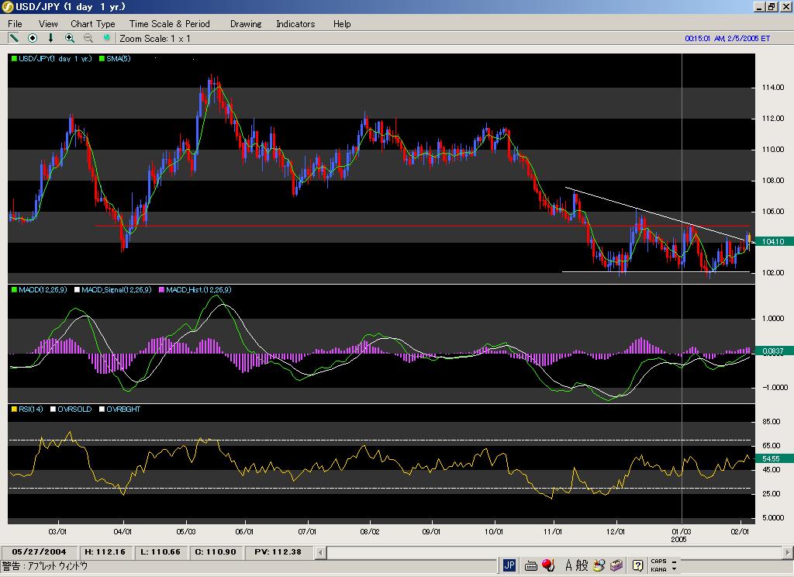Click the MACD(12,26,9) green legend swatch
Image resolution: width=794 pixels, height=577 pixels.
(x=14, y=290)
